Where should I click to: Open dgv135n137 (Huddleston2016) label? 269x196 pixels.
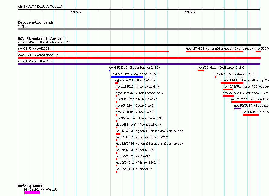140,93
